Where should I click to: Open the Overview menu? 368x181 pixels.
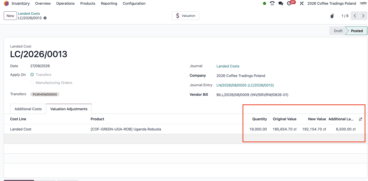point(43,3)
